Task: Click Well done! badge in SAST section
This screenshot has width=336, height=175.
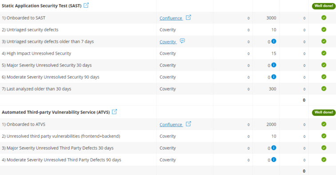Action: 324,6
